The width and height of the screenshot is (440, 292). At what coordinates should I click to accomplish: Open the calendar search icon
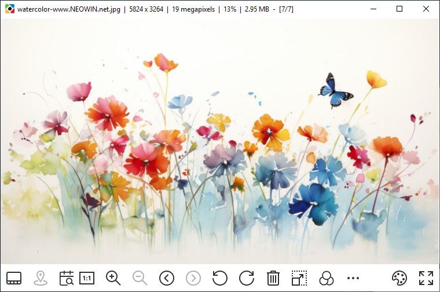tap(67, 278)
